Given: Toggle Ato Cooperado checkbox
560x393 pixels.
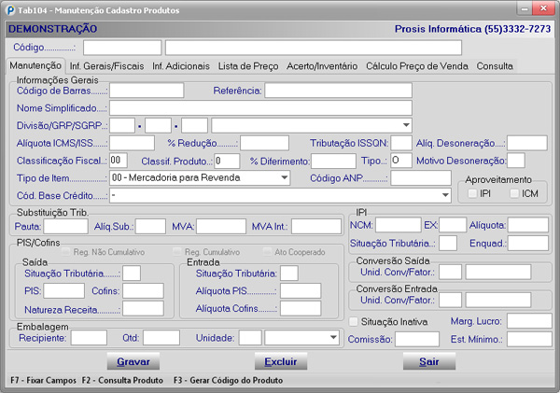Looking at the screenshot, I should pos(267,252).
